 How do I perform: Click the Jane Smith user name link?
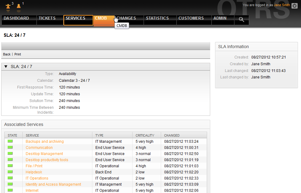click(x=282, y=5)
